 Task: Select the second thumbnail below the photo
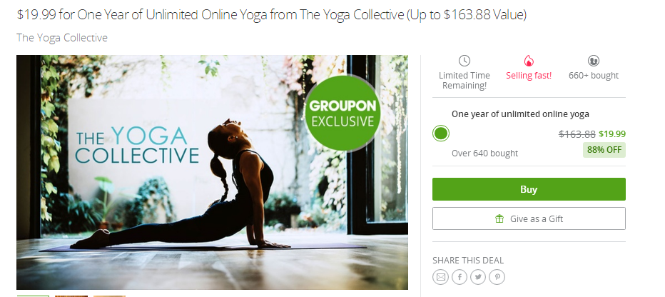pos(71,296)
